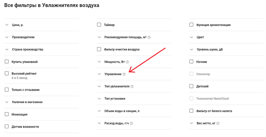Check the Детский checkbox
Image resolution: width=266 pixels, height=137 pixels.
[191, 86]
